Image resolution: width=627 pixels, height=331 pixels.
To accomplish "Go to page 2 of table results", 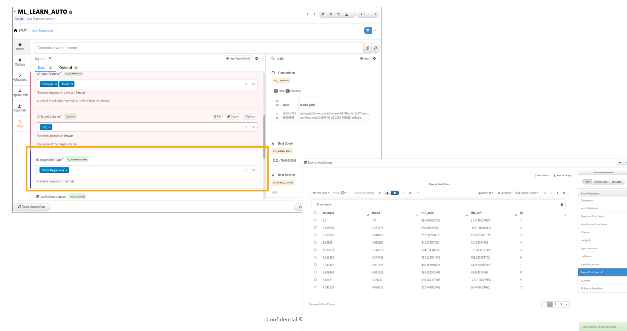I will pos(555,305).
